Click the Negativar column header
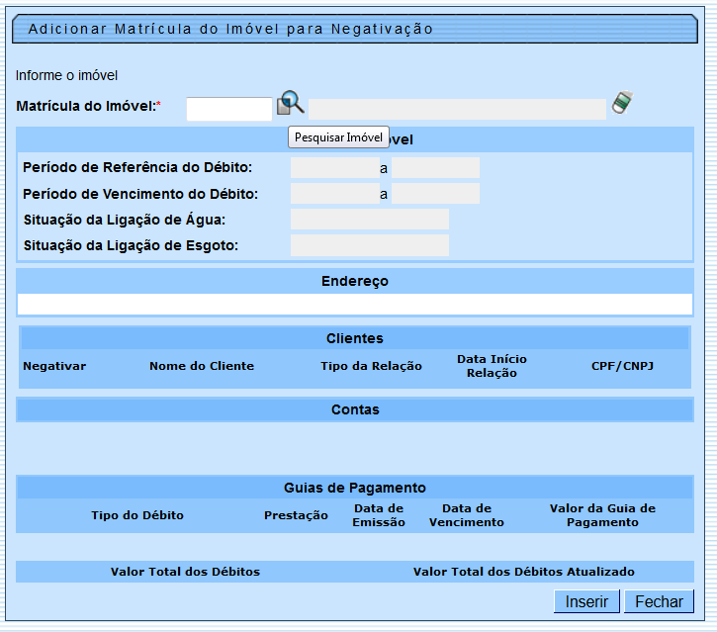717x632 pixels. [54, 366]
